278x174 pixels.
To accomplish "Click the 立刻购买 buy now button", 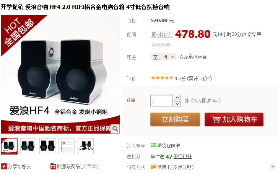I will tap(175, 119).
